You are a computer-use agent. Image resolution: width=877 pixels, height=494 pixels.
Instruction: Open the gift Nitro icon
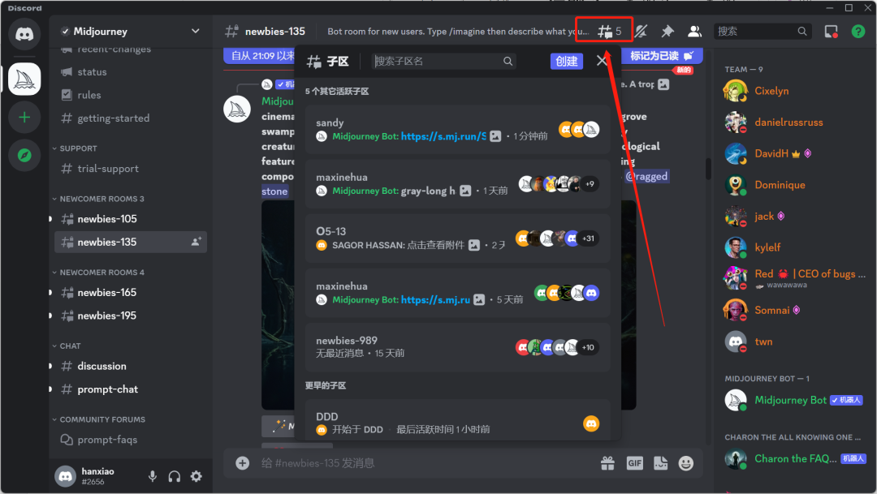tap(608, 463)
